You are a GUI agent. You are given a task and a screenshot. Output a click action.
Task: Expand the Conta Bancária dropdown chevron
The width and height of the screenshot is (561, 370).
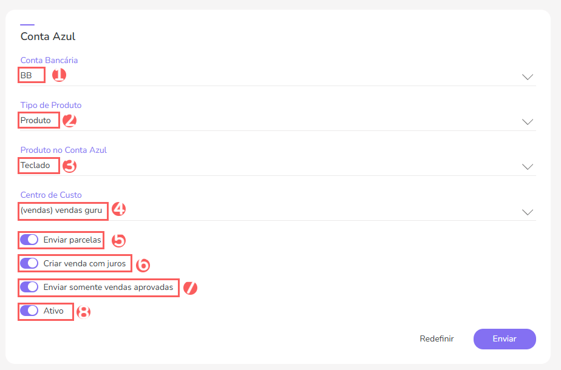(x=527, y=77)
